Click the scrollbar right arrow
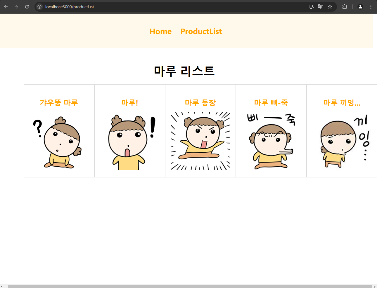The height and width of the screenshot is (288, 377). click(375, 286)
